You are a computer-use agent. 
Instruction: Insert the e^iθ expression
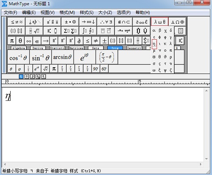coord(85,57)
